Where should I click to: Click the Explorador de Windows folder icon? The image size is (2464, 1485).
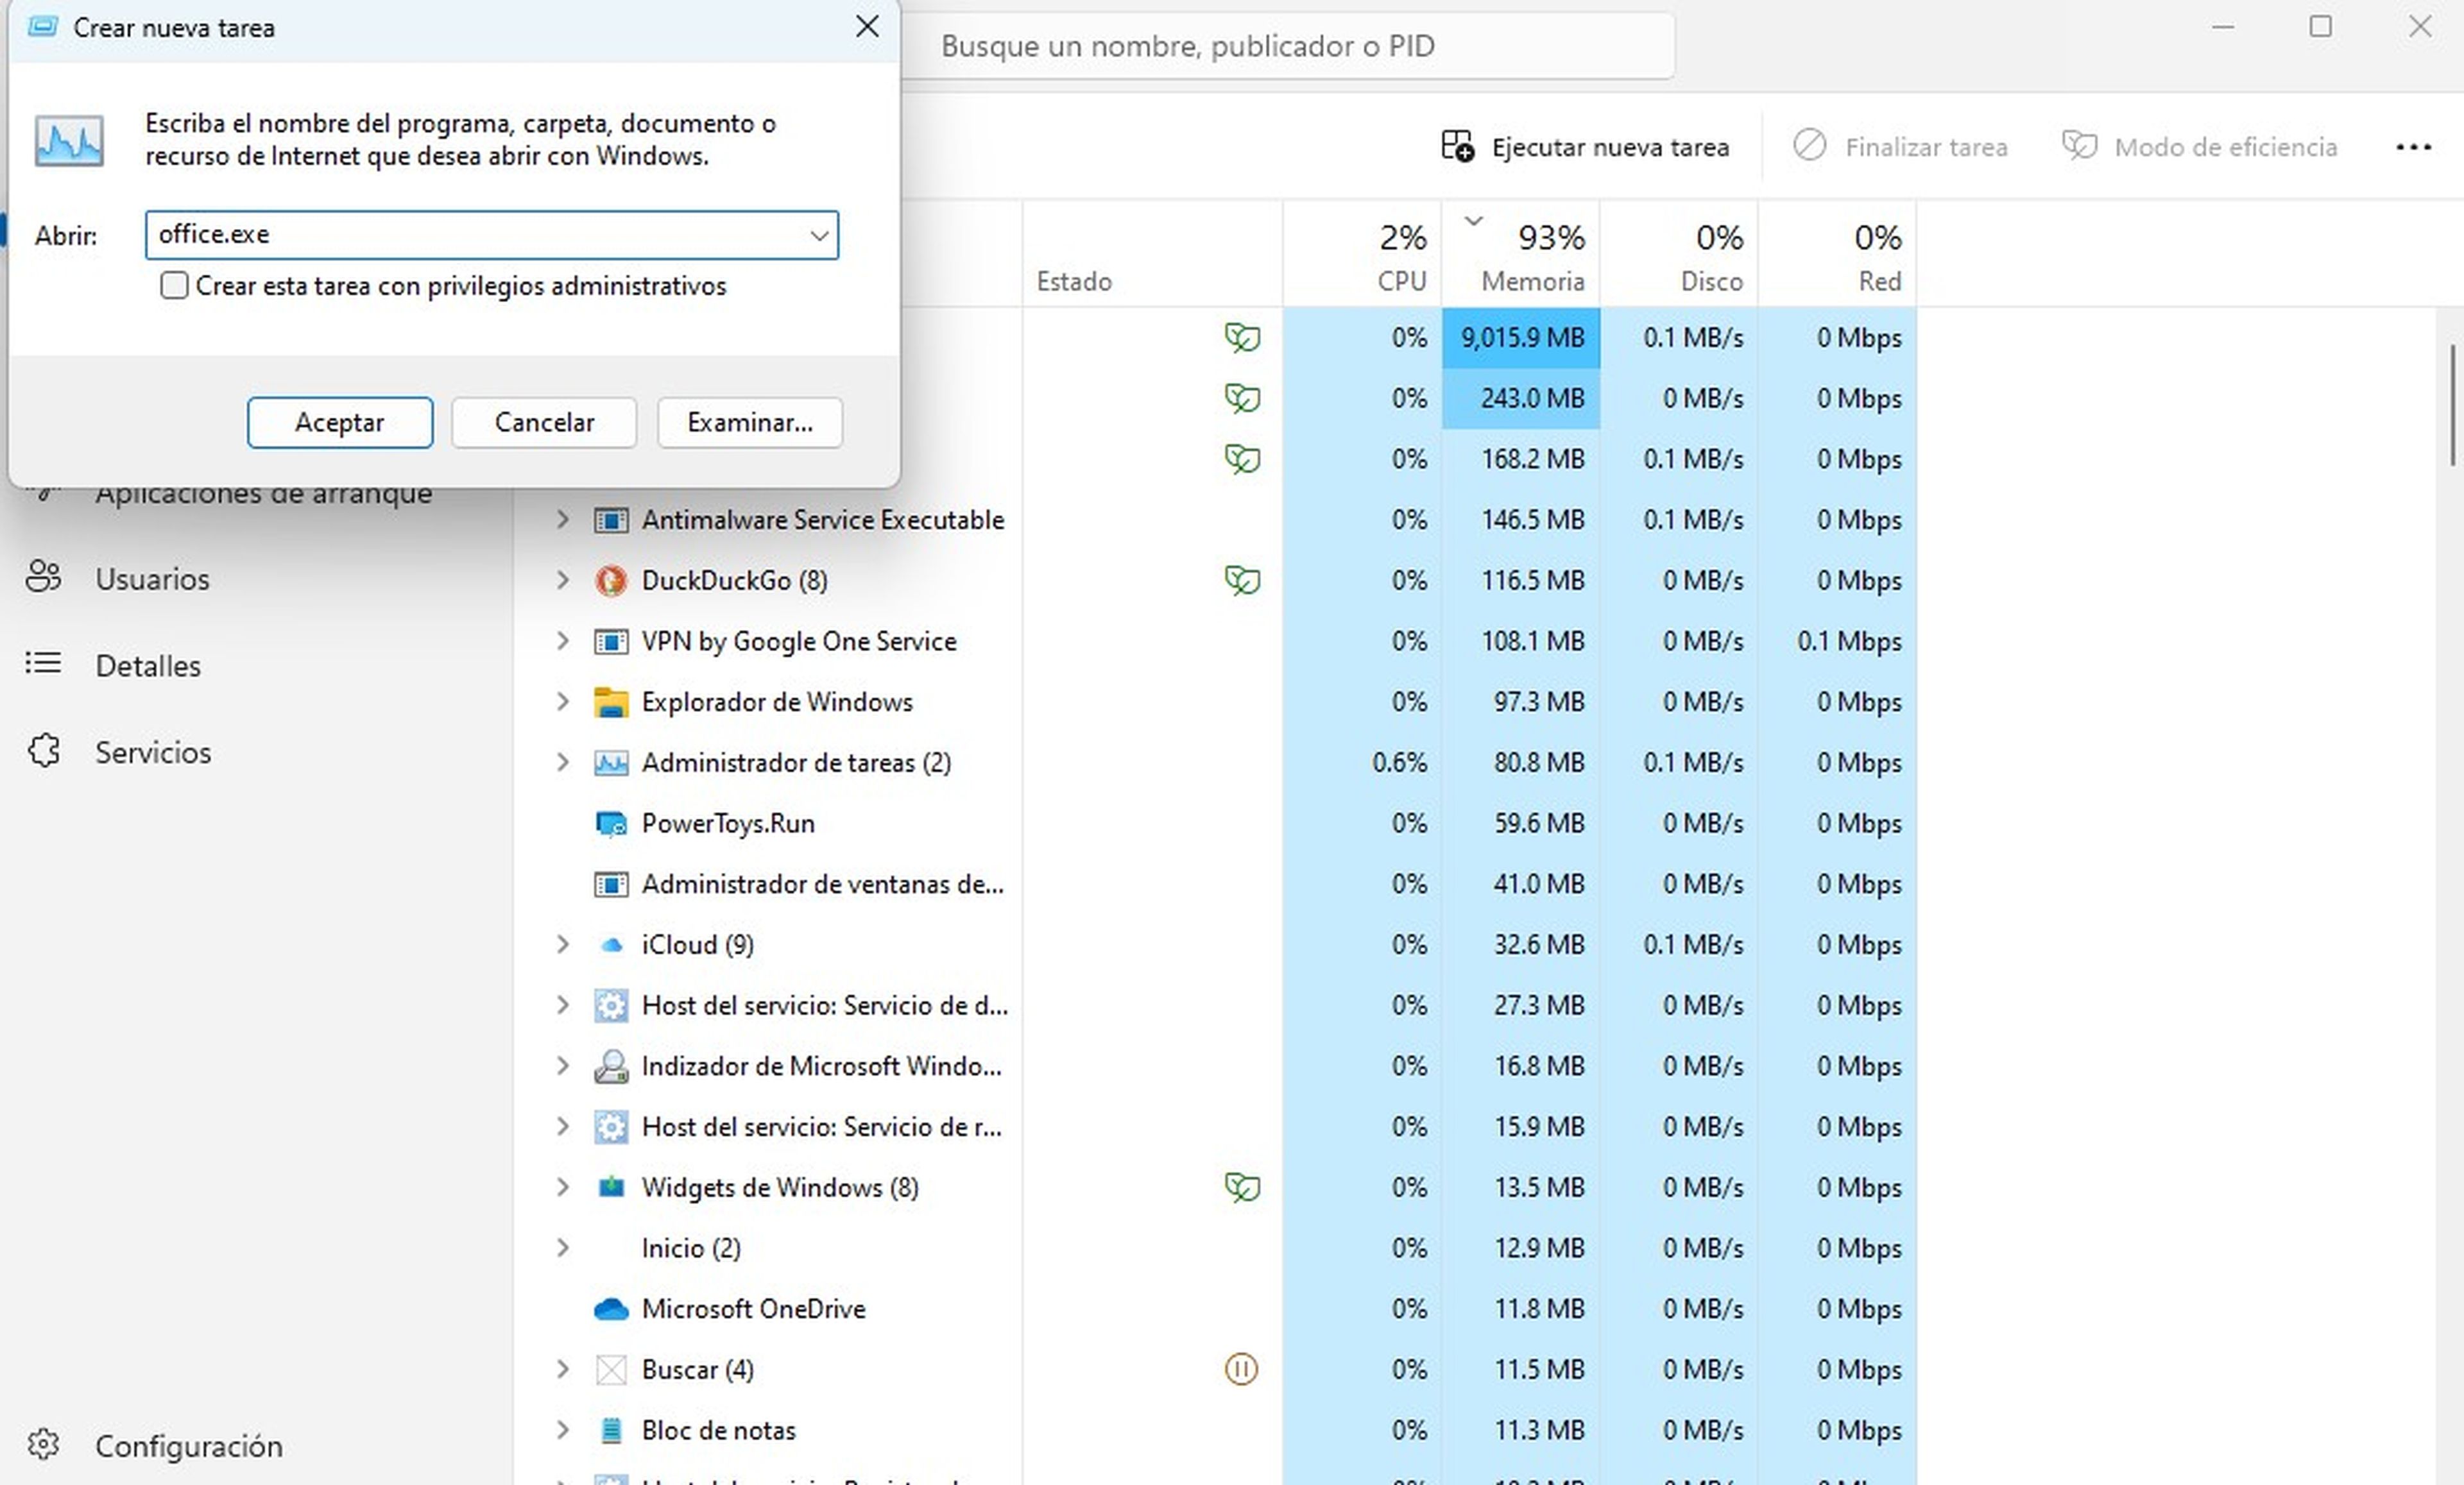coord(611,702)
